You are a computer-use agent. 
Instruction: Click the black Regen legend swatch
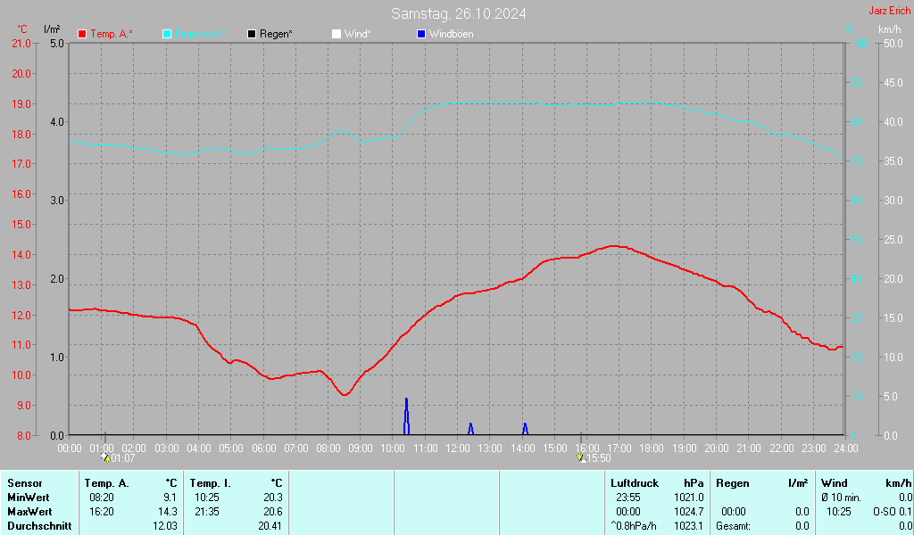point(252,34)
